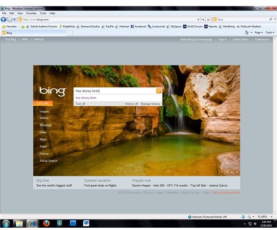Open the View menu
This screenshot has width=277, height=230.
pyautogui.click(x=20, y=13)
